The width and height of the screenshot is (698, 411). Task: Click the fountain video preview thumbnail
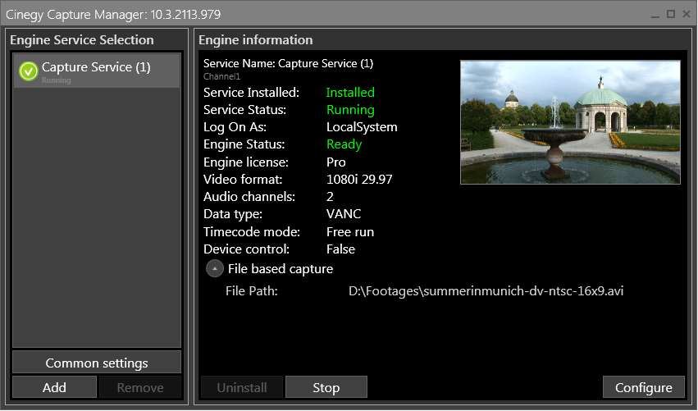click(570, 122)
